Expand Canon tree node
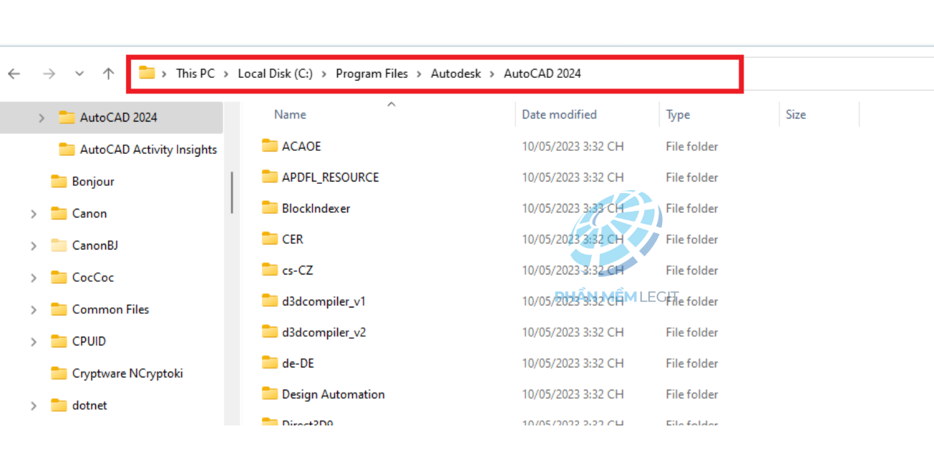The image size is (934, 469). [x=34, y=214]
